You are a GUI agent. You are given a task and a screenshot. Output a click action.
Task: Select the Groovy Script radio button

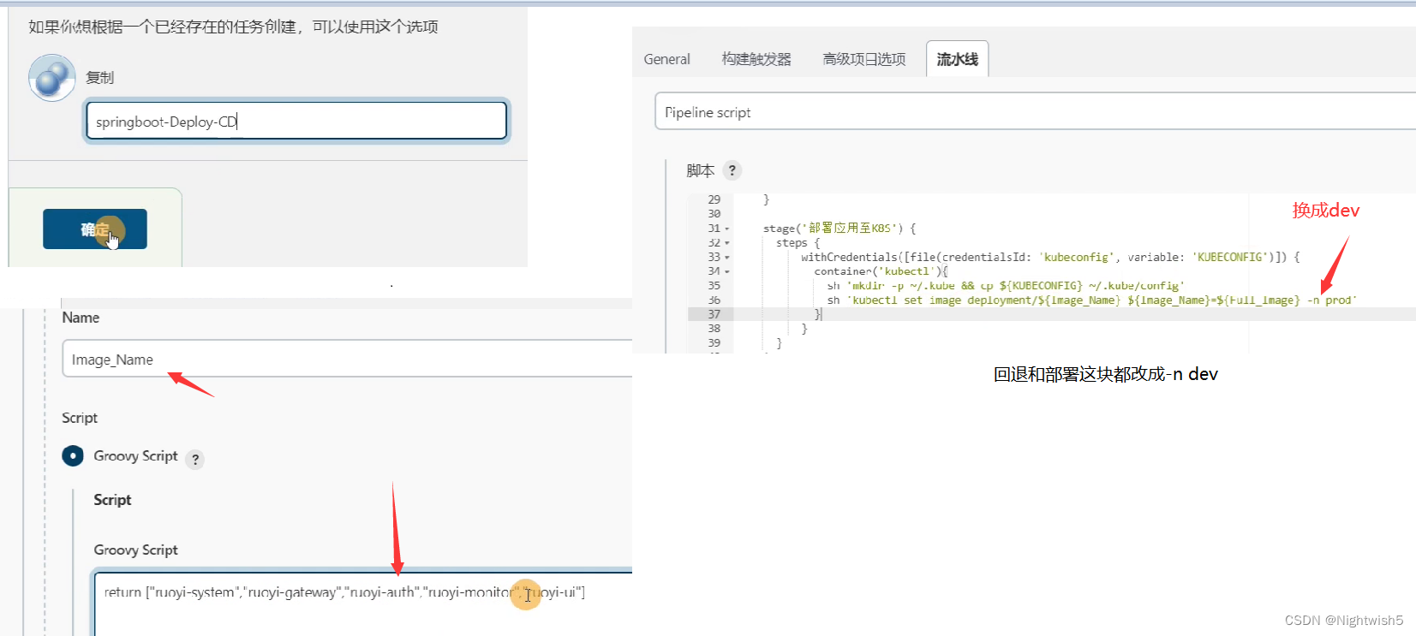73,455
